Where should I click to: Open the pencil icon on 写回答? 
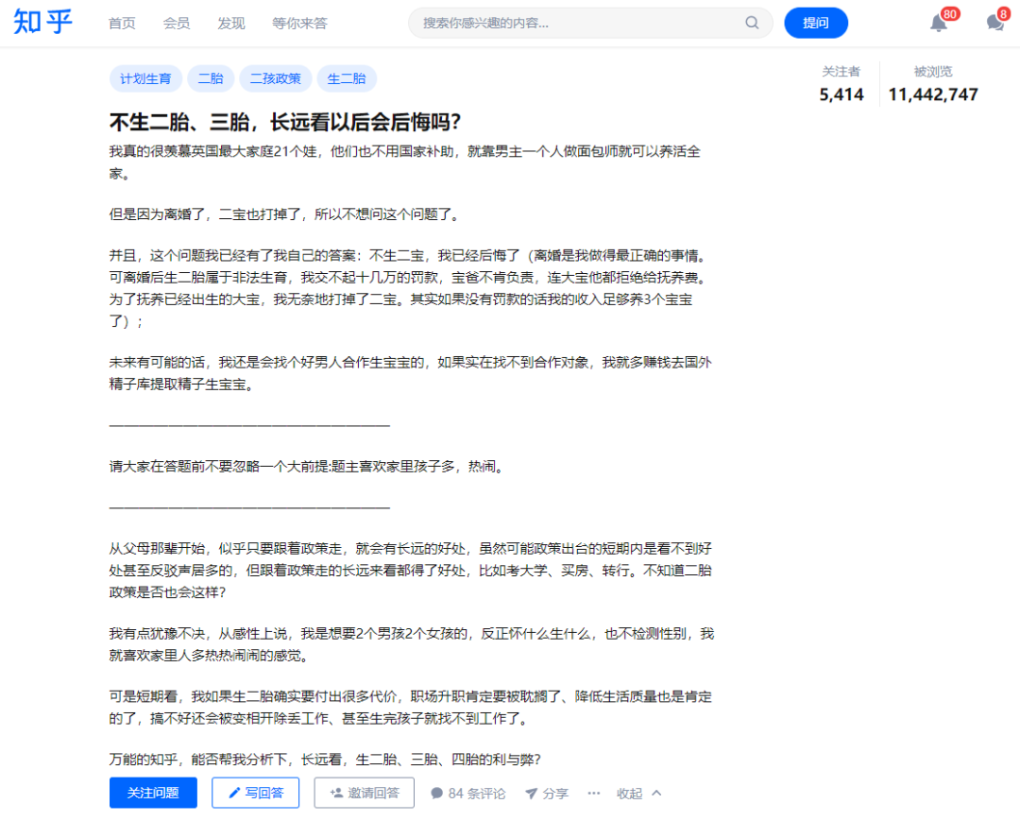point(234,793)
